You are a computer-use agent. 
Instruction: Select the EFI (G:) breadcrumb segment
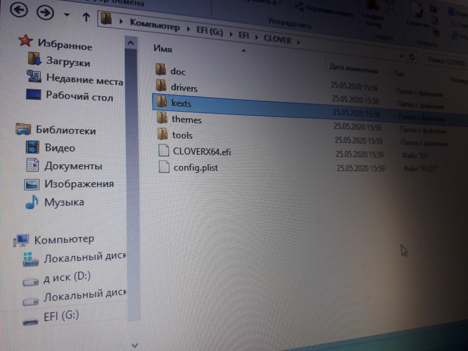[x=210, y=31]
